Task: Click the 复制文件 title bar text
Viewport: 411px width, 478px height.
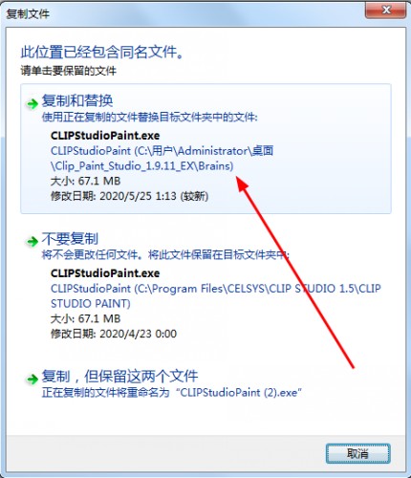Action: point(28,14)
